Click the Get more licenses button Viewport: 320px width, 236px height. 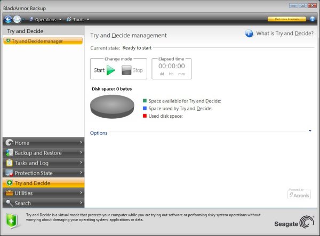pyautogui.click(x=287, y=19)
